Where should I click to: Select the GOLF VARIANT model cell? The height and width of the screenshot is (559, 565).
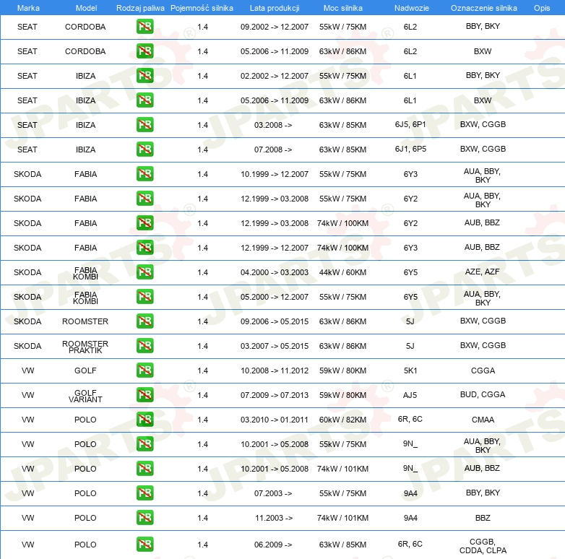[85, 396]
